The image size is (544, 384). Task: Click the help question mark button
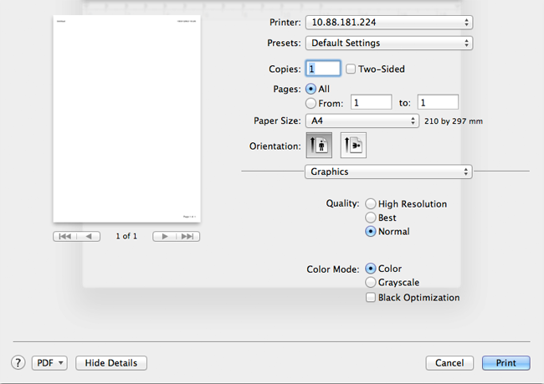coord(18,362)
